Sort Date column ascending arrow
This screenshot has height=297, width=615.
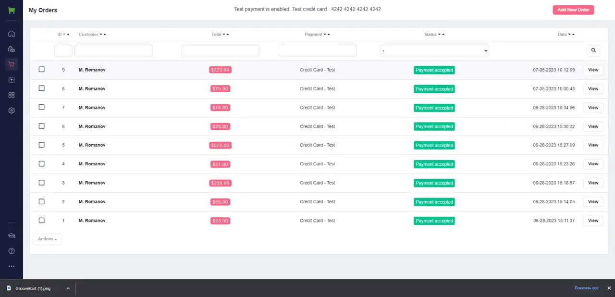[573, 35]
